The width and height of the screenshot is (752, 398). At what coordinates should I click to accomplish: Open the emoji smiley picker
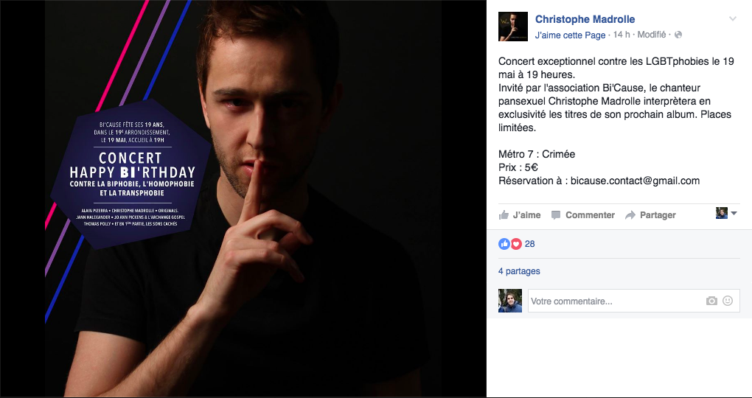[x=728, y=301]
